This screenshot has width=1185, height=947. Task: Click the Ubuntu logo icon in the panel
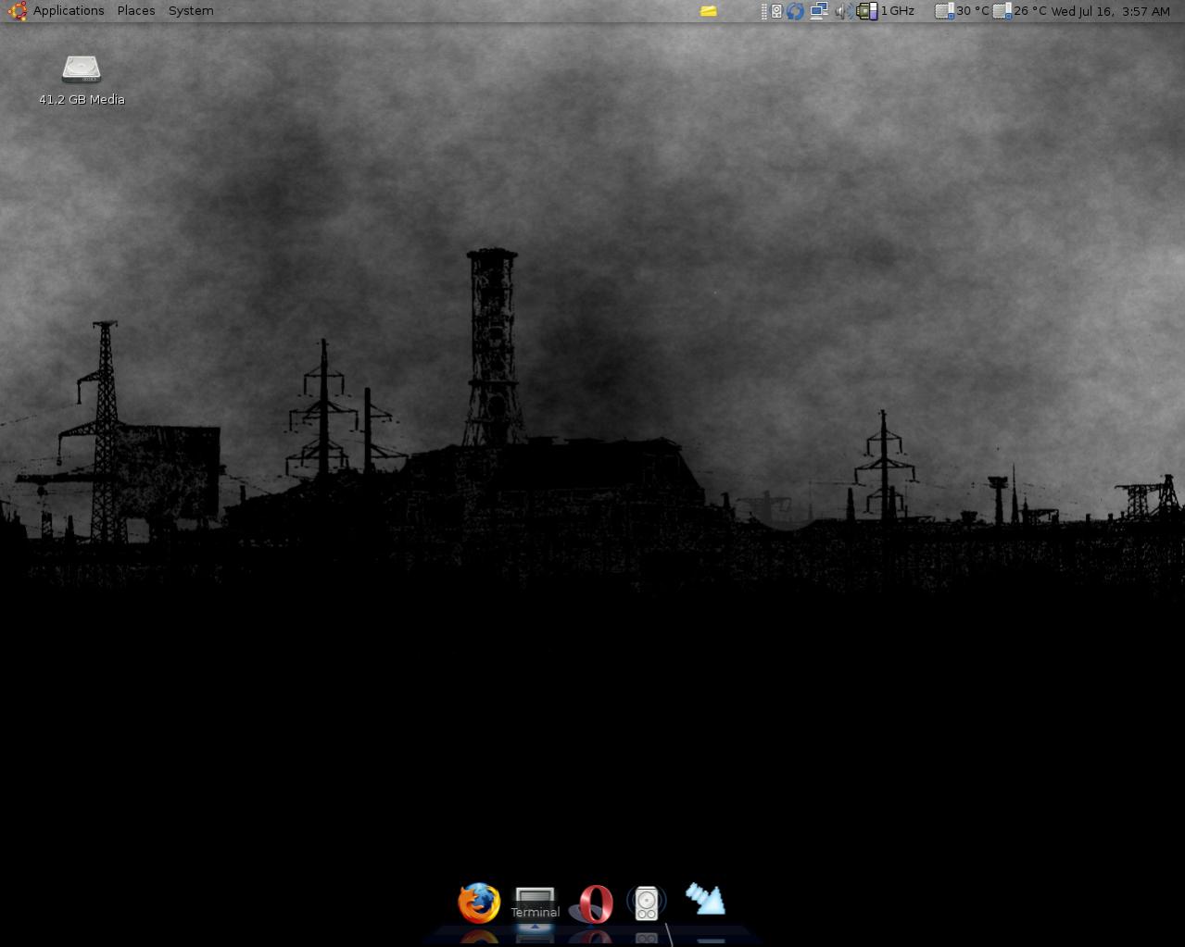tap(17, 11)
